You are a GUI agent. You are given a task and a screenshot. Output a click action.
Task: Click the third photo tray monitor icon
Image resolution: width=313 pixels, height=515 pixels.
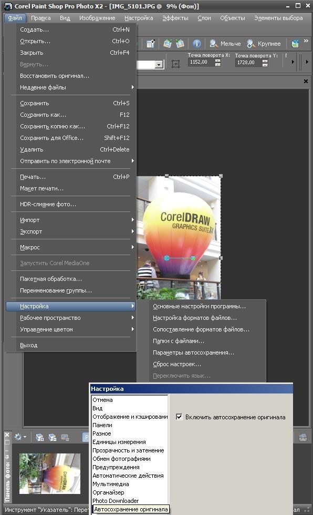(x=65, y=437)
